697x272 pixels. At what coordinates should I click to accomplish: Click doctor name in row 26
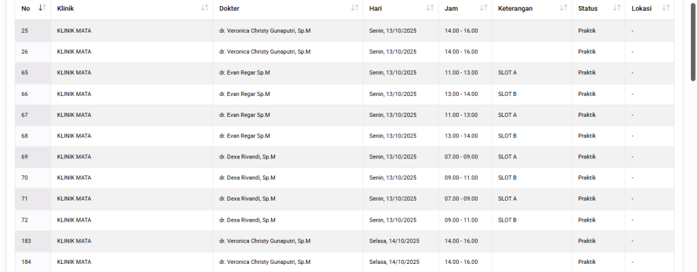[265, 52]
